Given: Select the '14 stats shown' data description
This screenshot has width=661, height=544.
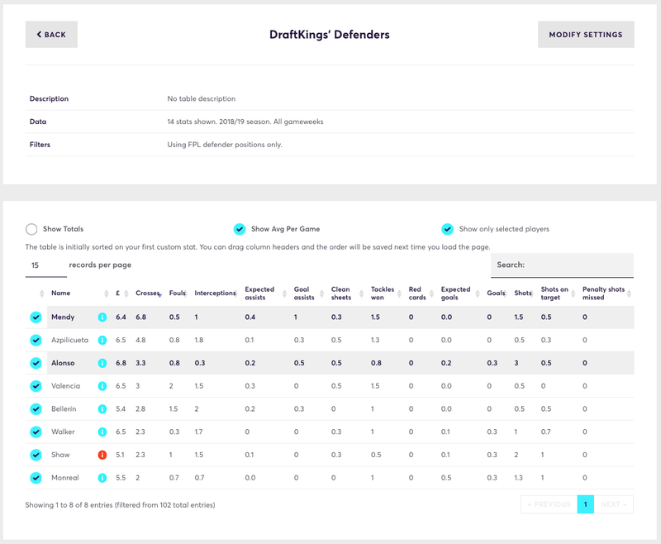Looking at the screenshot, I should click(x=245, y=122).
